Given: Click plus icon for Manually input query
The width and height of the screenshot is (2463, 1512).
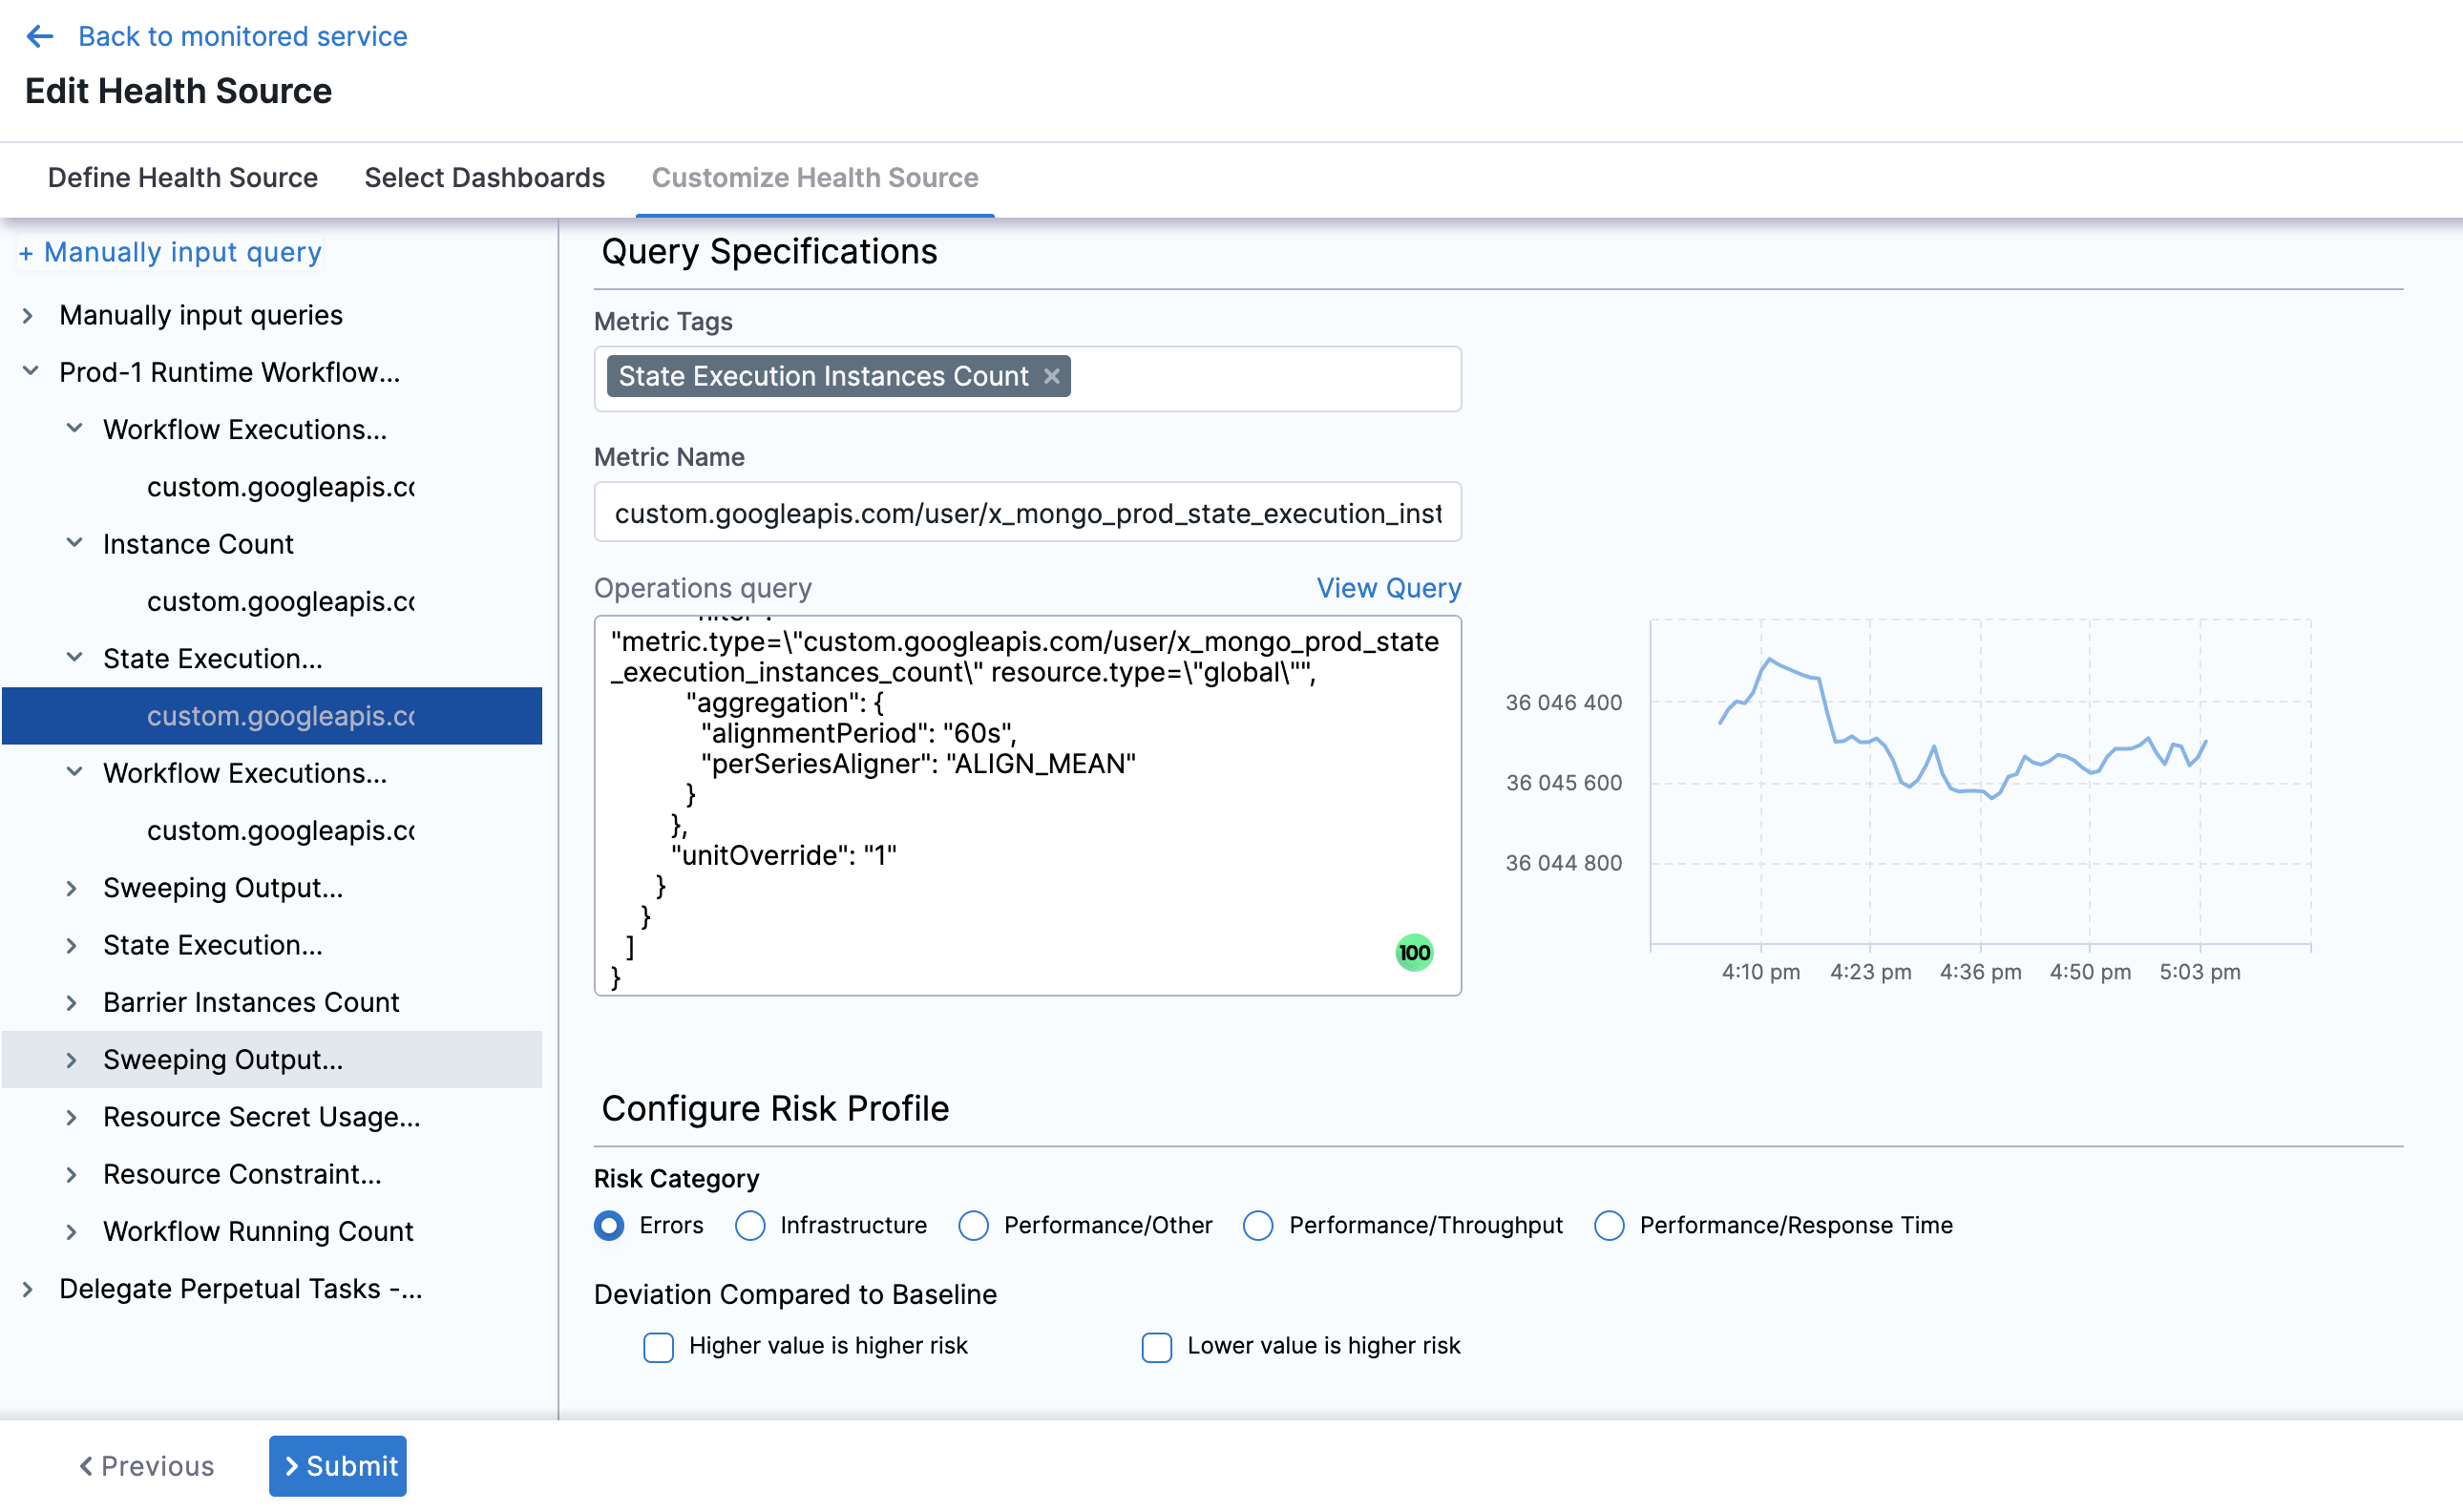Looking at the screenshot, I should (x=26, y=254).
